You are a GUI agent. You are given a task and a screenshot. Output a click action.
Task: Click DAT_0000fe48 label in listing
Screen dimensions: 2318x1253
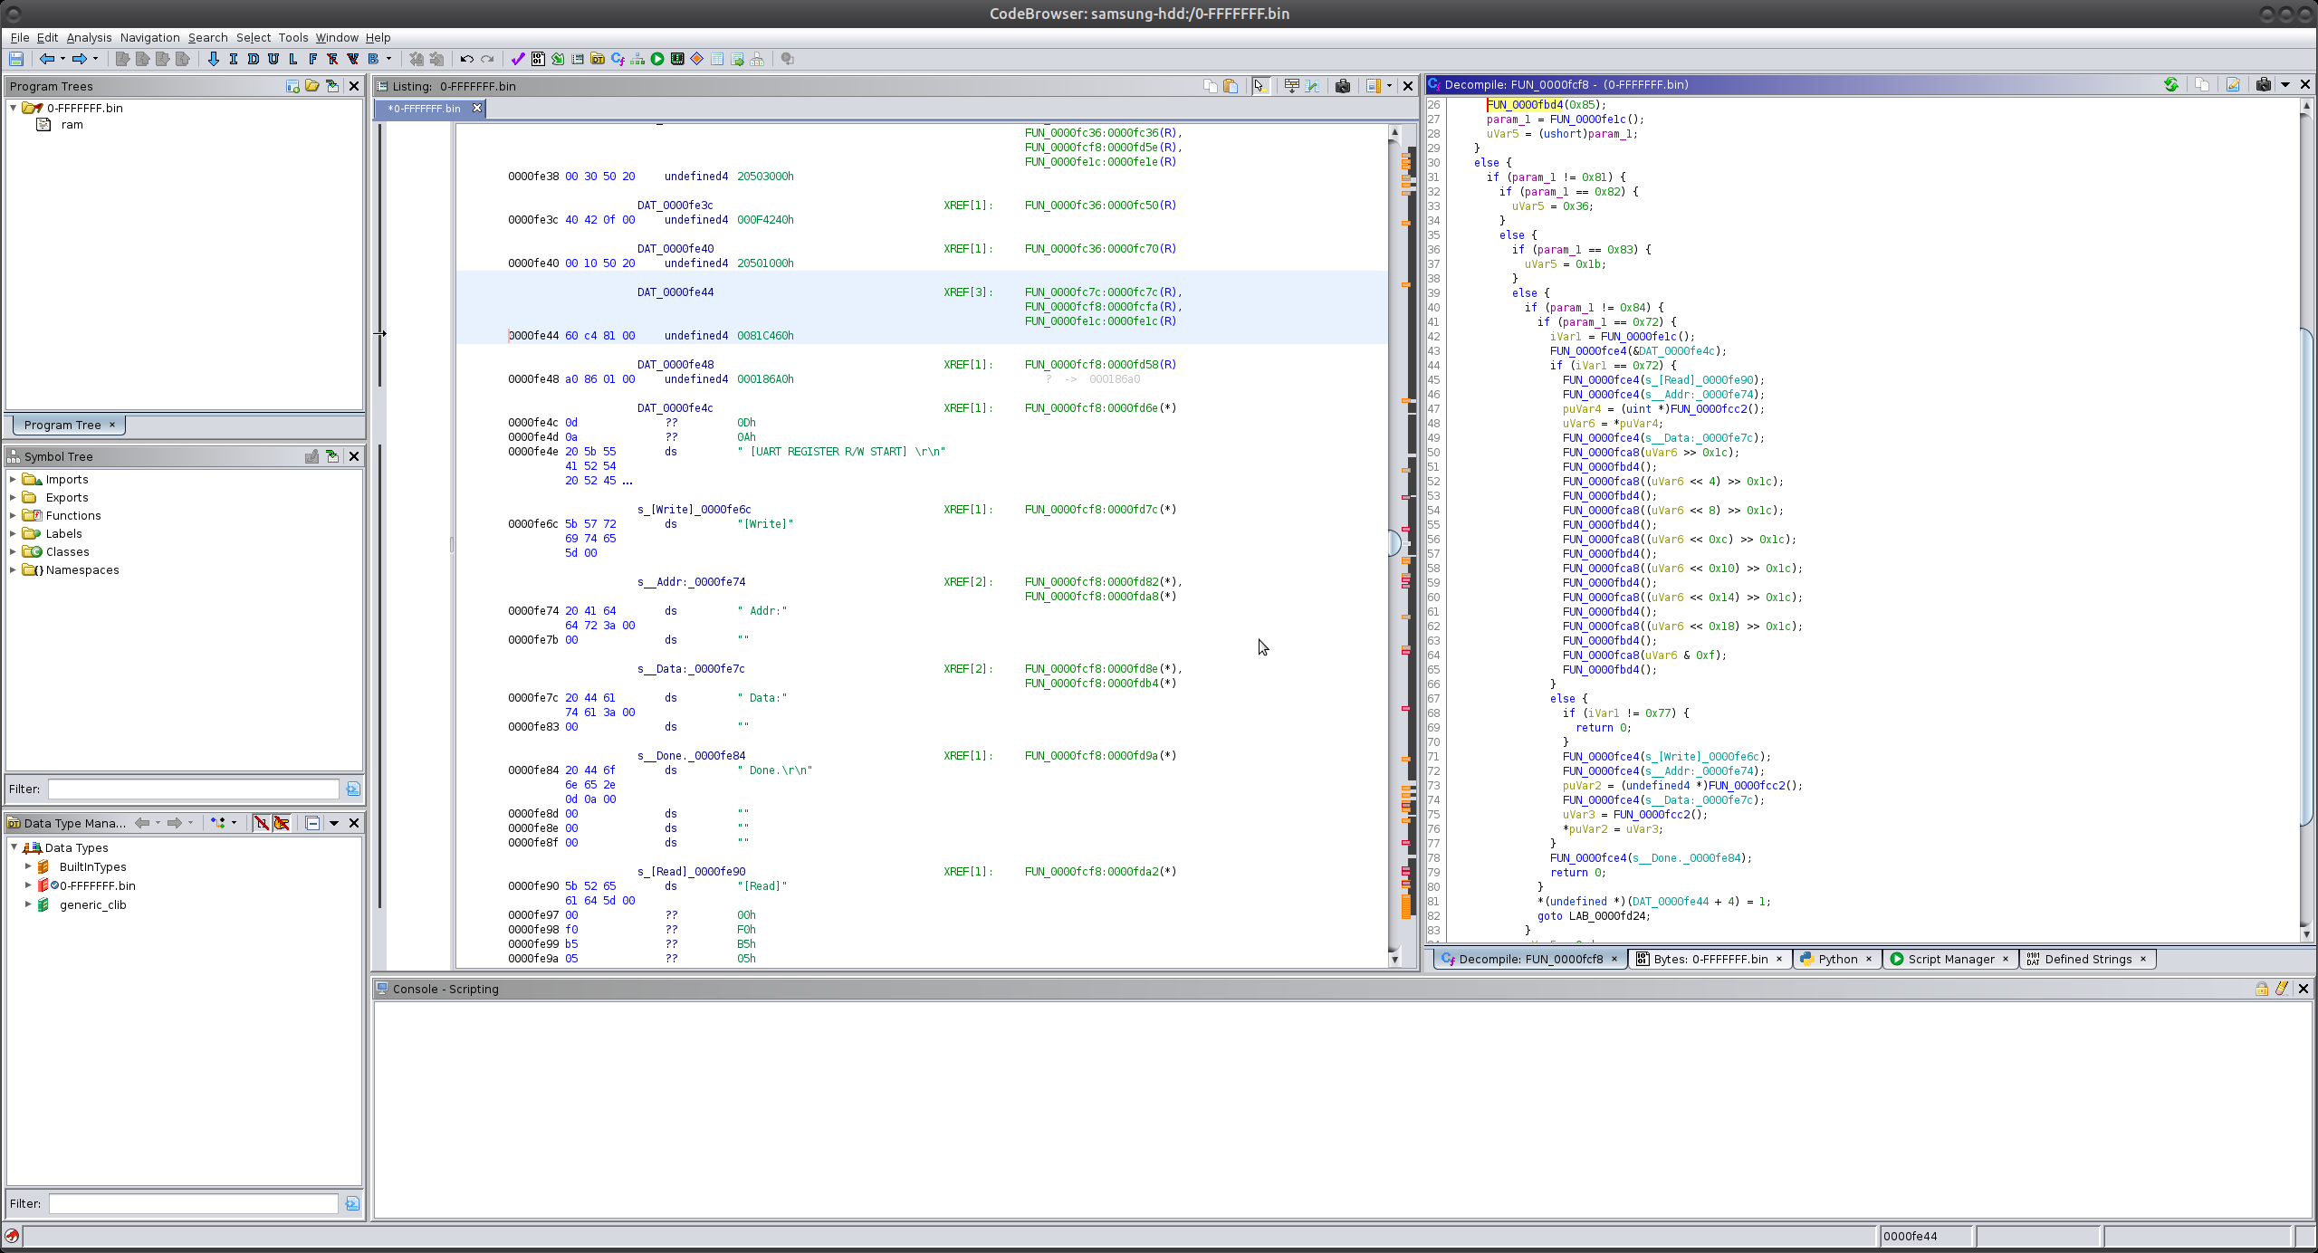(x=675, y=364)
